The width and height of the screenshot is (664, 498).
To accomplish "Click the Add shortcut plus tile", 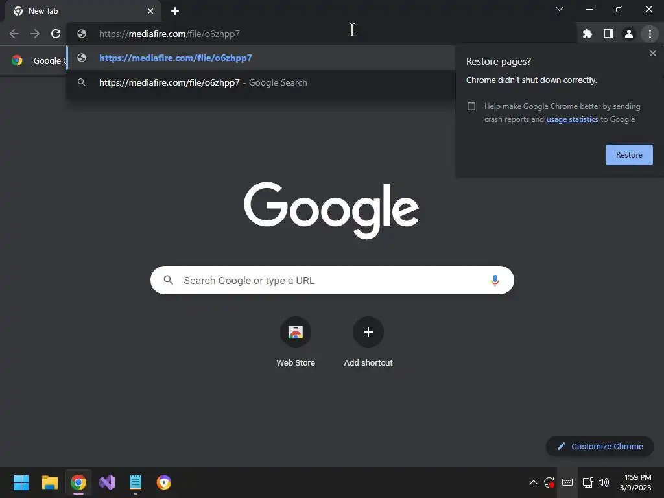I will tap(368, 332).
